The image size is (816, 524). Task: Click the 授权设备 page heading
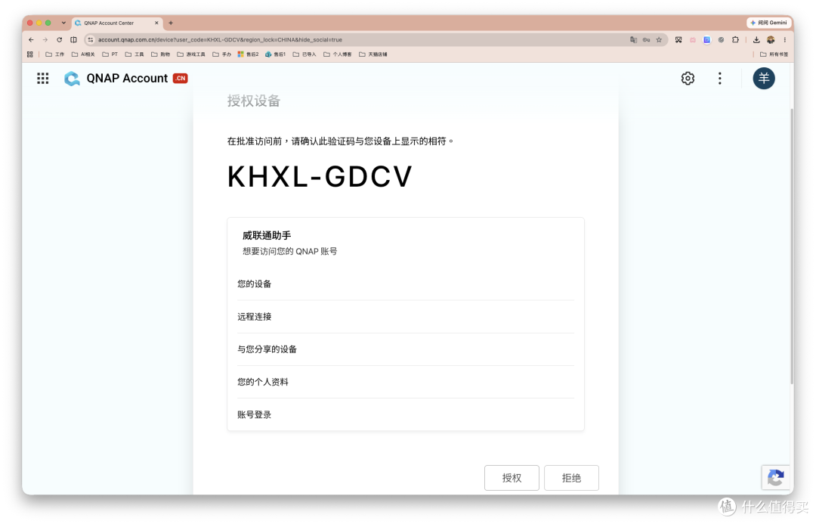click(x=253, y=101)
